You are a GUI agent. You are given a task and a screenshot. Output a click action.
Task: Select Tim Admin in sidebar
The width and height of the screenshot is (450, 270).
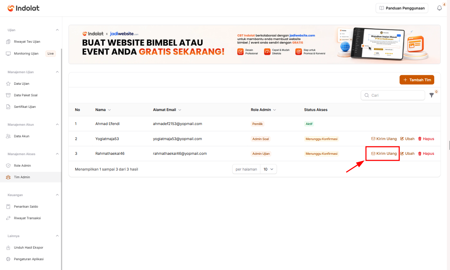tap(31, 177)
